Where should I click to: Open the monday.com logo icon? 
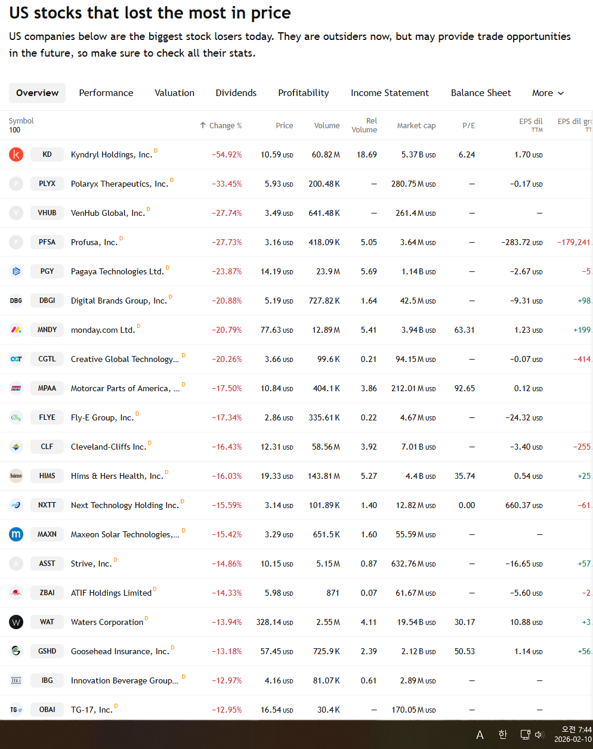[x=16, y=330]
